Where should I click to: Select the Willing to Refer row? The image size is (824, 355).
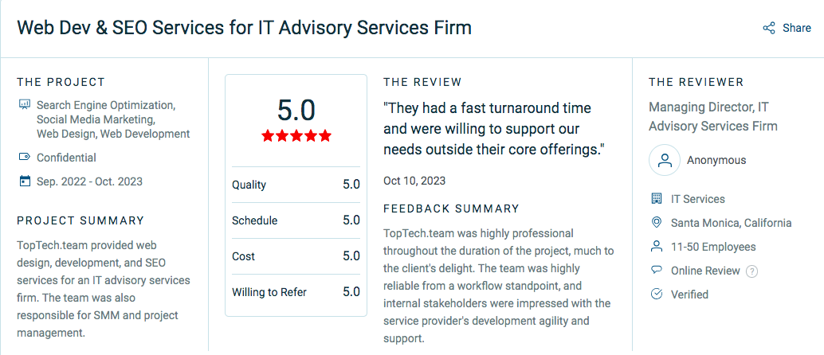click(x=296, y=292)
